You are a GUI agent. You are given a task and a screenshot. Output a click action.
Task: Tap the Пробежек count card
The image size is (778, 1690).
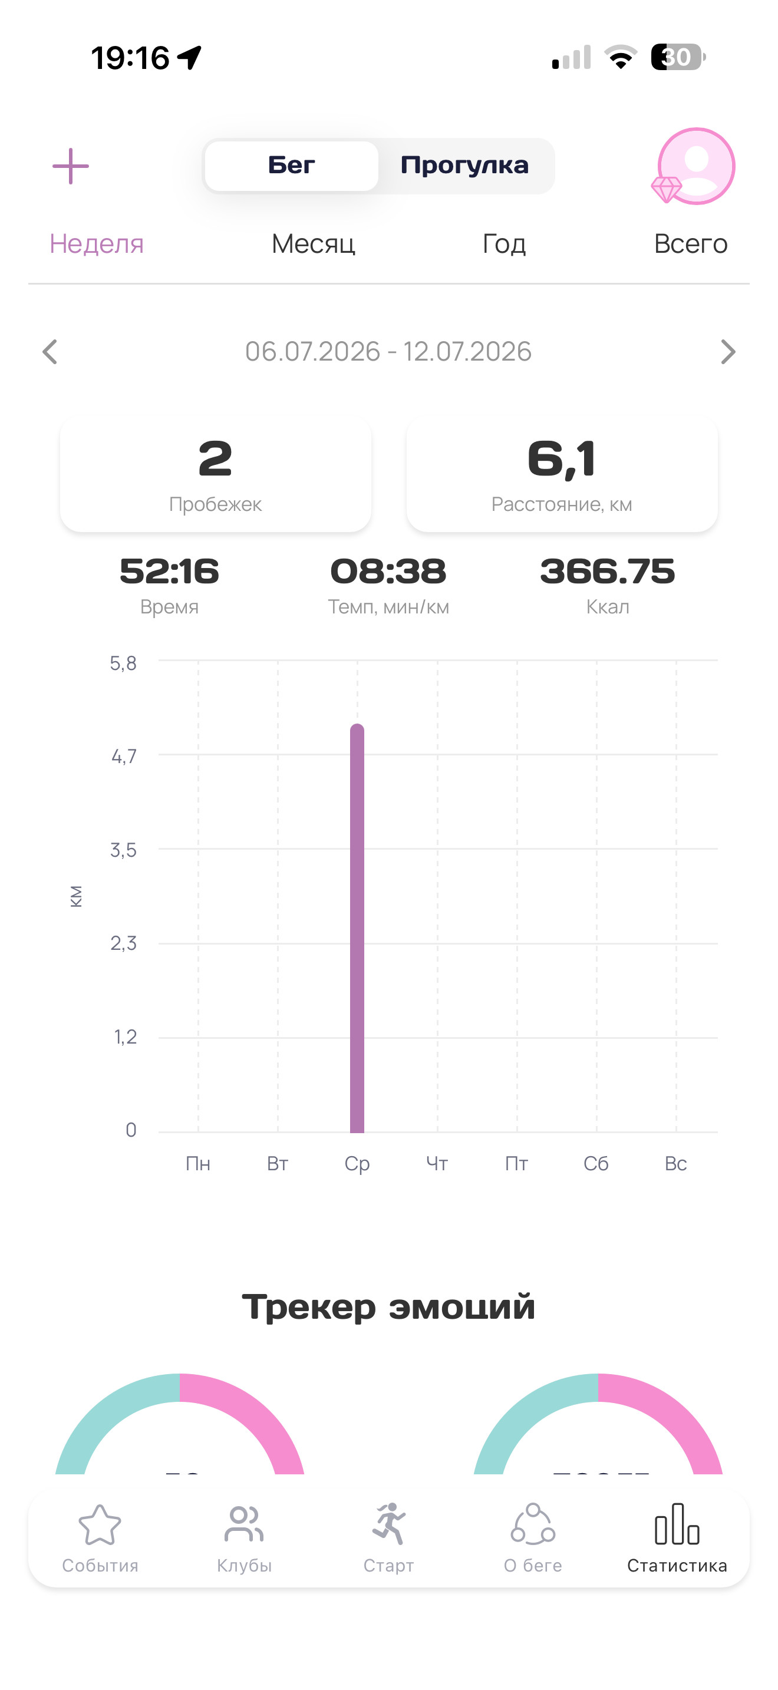[216, 474]
